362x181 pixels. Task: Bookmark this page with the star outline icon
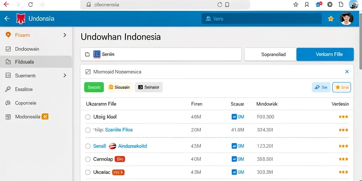click(x=296, y=4)
